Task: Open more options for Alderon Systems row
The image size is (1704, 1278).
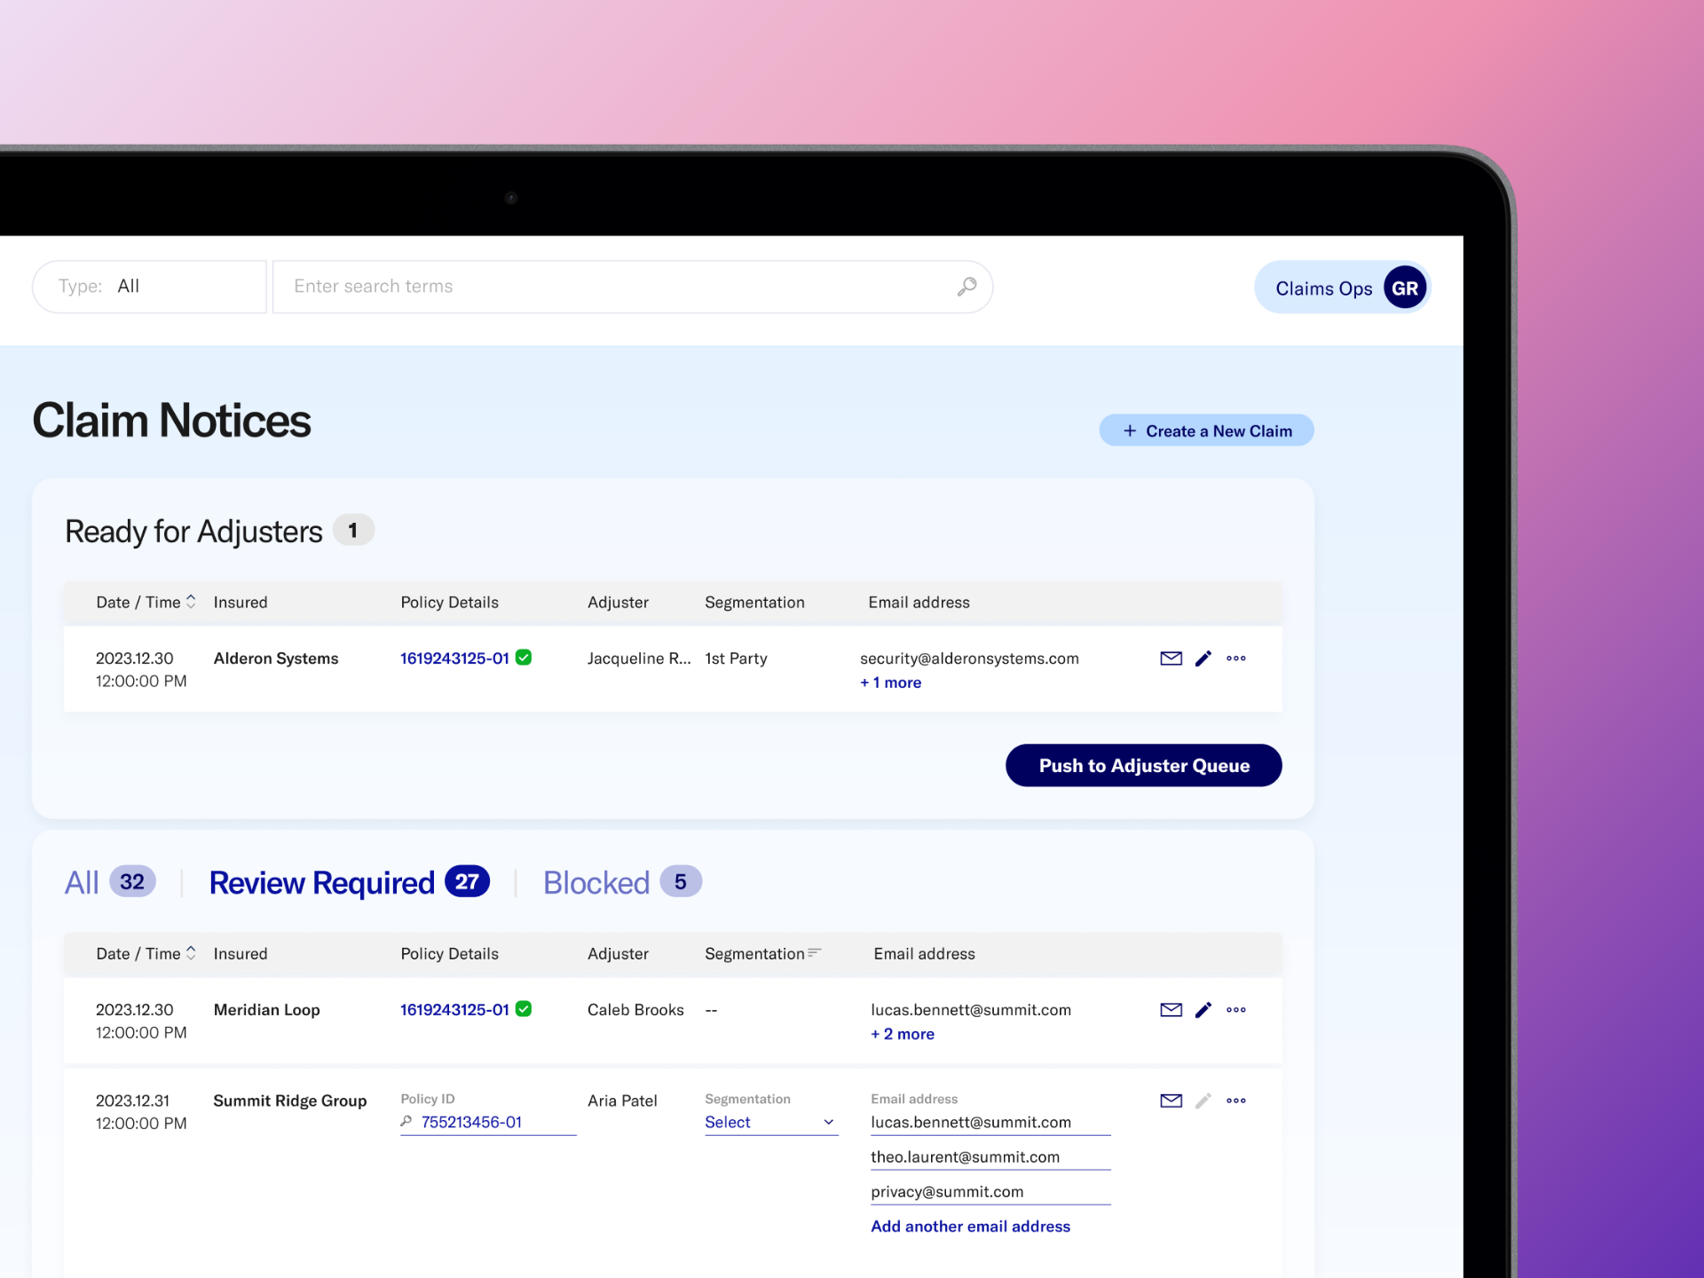Action: click(x=1236, y=659)
